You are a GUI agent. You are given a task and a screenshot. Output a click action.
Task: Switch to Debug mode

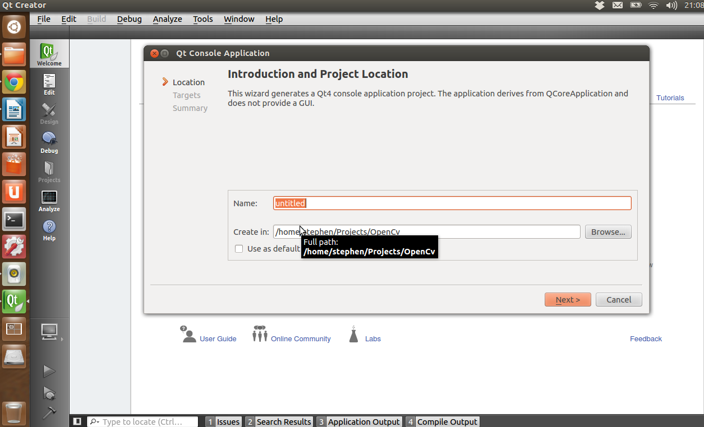[49, 142]
